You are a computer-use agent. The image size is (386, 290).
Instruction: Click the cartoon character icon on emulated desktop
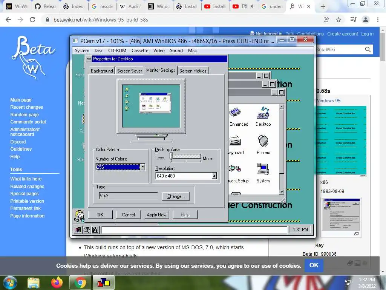(79, 216)
